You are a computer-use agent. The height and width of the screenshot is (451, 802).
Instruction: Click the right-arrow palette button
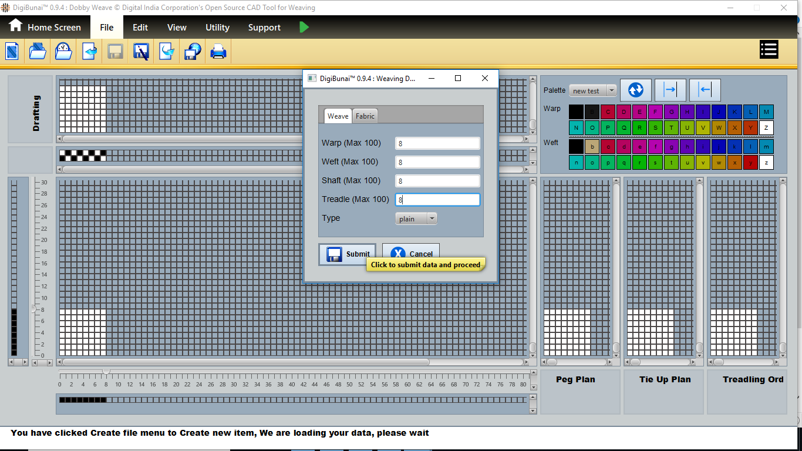tap(670, 90)
